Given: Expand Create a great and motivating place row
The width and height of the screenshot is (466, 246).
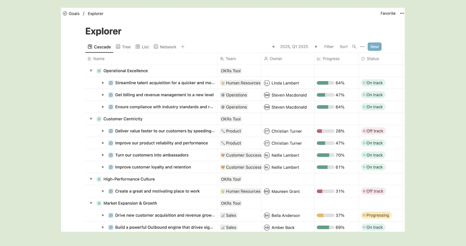Looking at the screenshot, I should pos(103,191).
